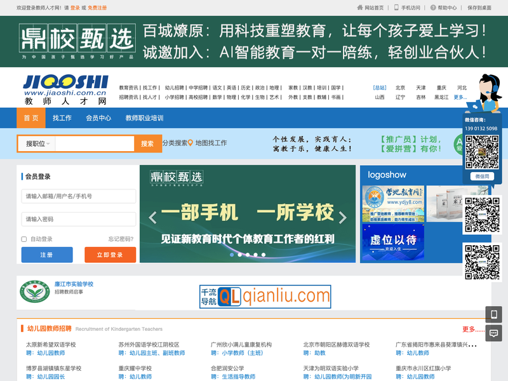
Task: Open the help center question-mark icon
Action: pos(433,8)
